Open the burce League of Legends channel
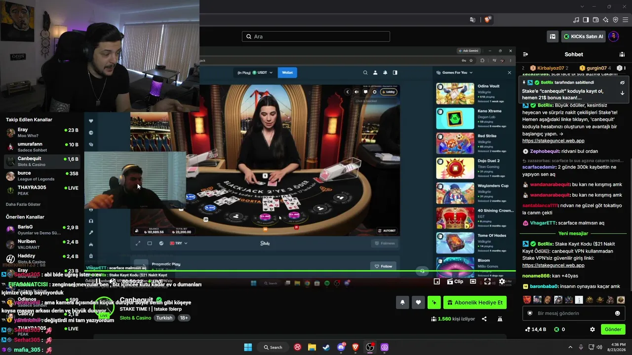Screen dimensions: 632x355 click(42, 176)
